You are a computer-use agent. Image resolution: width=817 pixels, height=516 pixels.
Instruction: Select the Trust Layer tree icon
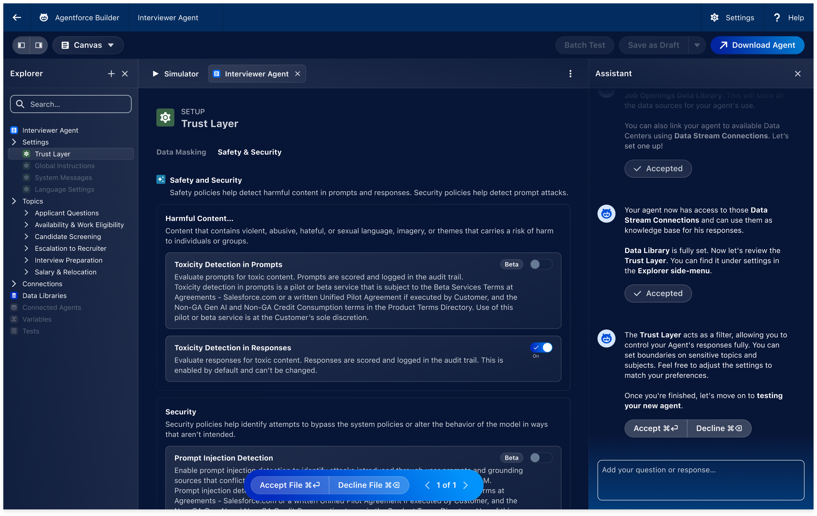26,153
